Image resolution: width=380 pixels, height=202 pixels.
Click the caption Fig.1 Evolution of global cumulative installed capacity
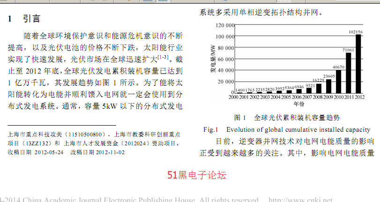(287, 129)
